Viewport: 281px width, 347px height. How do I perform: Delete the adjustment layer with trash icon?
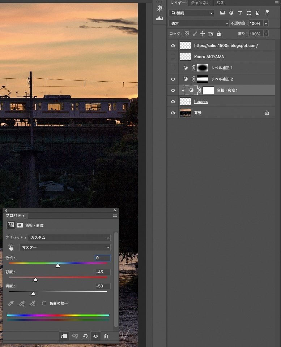pyautogui.click(x=106, y=336)
